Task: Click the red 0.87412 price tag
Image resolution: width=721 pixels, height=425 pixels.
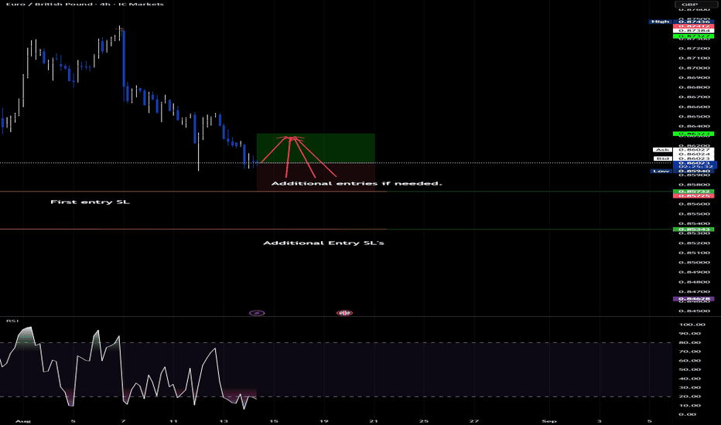Action: 693,26
